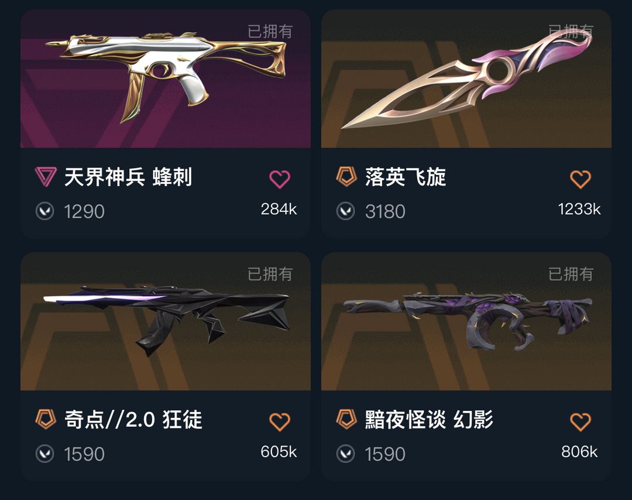Click VP currency icon next to 1290
Image resolution: width=632 pixels, height=500 pixels.
(44, 211)
